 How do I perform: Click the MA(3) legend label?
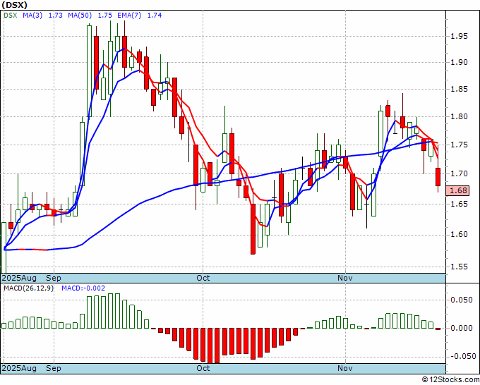coord(32,15)
